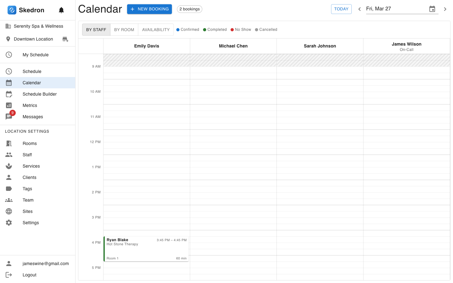453x283 pixels.
Task: Open Team settings
Action: [37, 200]
